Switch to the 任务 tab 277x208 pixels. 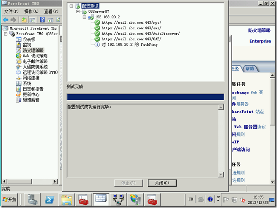pyautogui.click(x=235, y=68)
